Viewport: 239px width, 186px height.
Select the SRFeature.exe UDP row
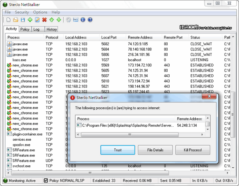(37, 161)
